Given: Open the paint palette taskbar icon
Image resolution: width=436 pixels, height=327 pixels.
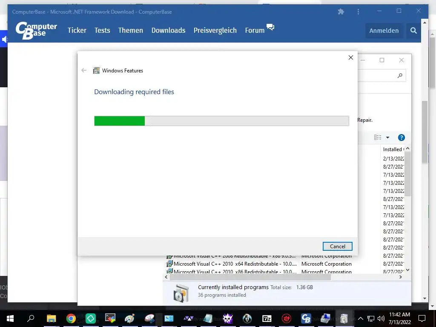Looking at the screenshot, I should click(x=129, y=318).
